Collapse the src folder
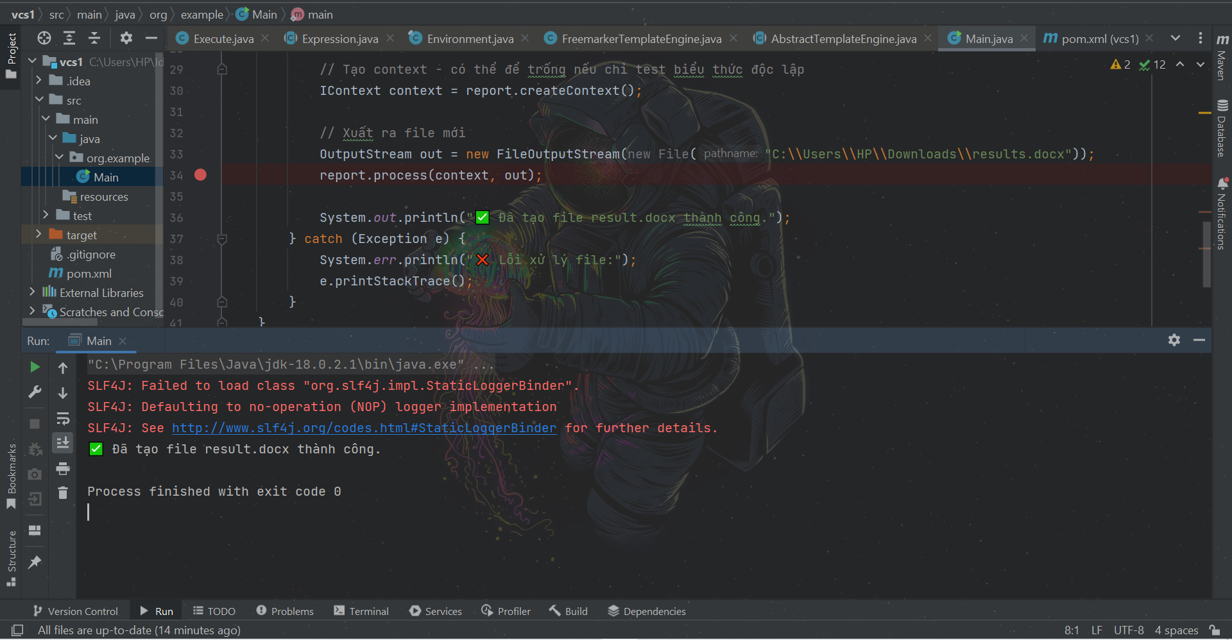Image resolution: width=1232 pixels, height=640 pixels. [39, 100]
